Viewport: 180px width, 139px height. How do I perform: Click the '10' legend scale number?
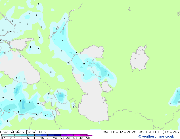(35, 138)
